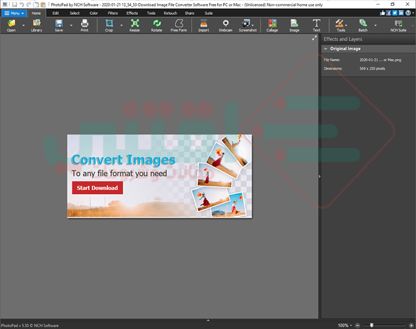Screen dimensions: 416x329
Task: Redo using the title bar redo arrow
Action: click(x=29, y=5)
